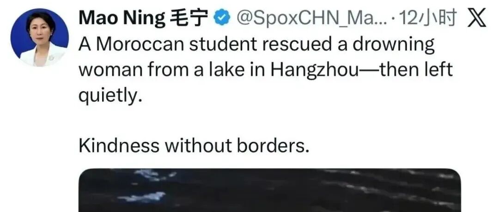Click the blue verified checkmark badge
This screenshot has width=499, height=212.
(x=221, y=19)
